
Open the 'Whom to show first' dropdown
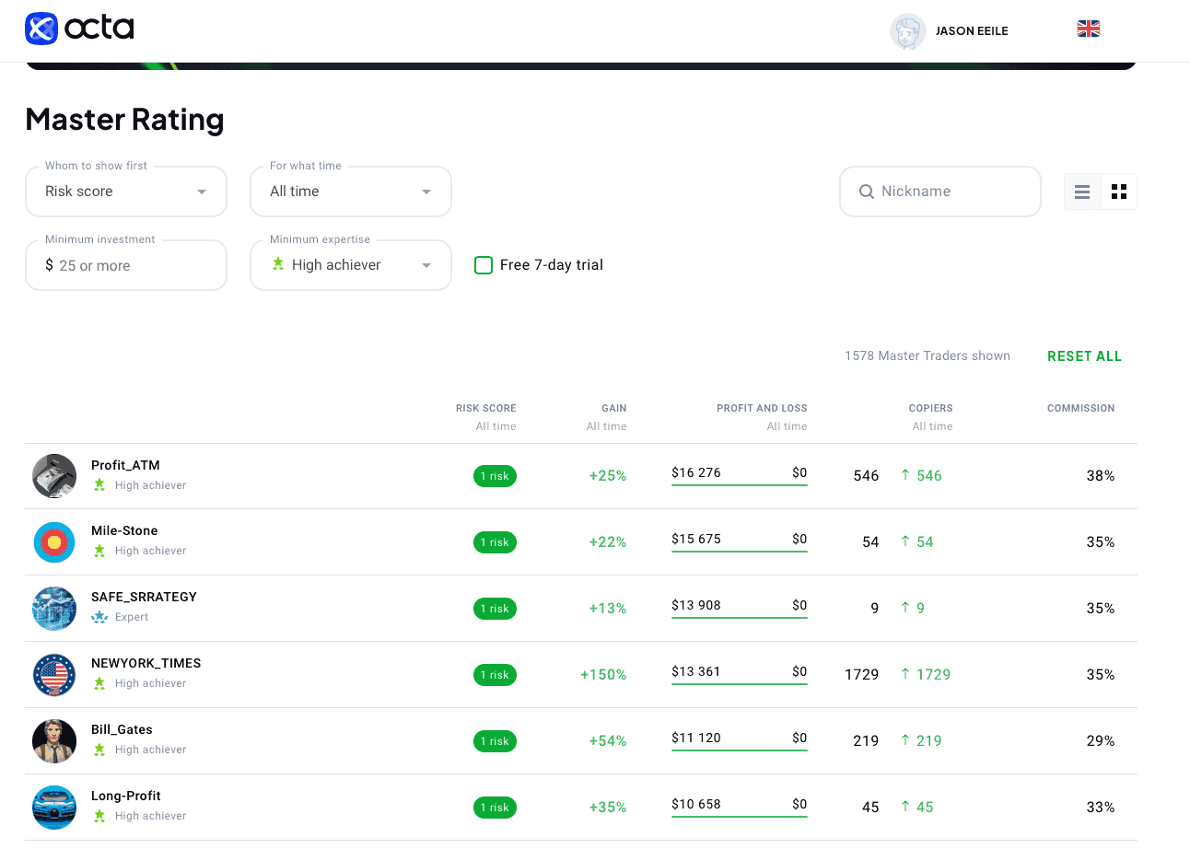click(126, 192)
